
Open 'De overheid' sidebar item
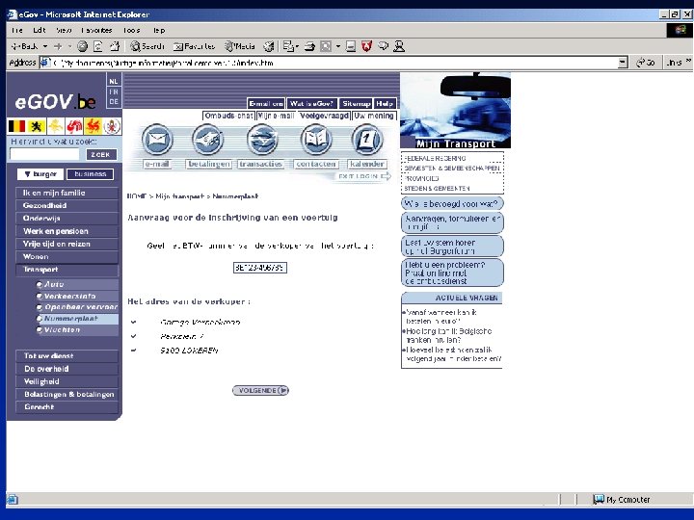pyautogui.click(x=67, y=369)
